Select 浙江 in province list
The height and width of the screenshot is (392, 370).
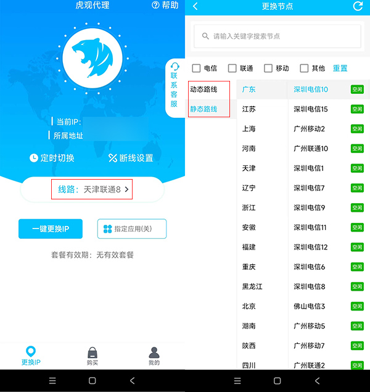point(249,208)
